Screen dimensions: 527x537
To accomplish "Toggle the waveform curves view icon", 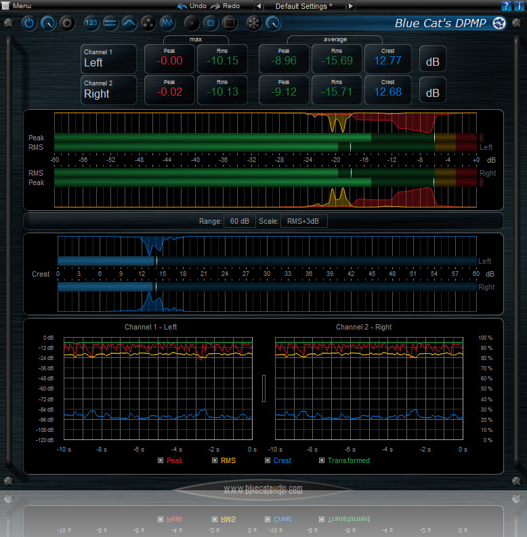I will (168, 24).
